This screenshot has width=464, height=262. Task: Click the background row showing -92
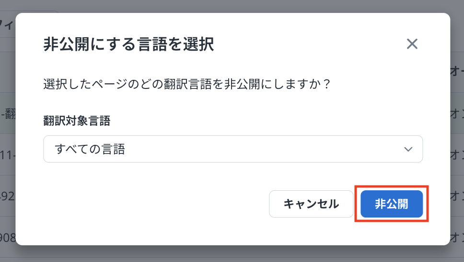click(x=7, y=196)
